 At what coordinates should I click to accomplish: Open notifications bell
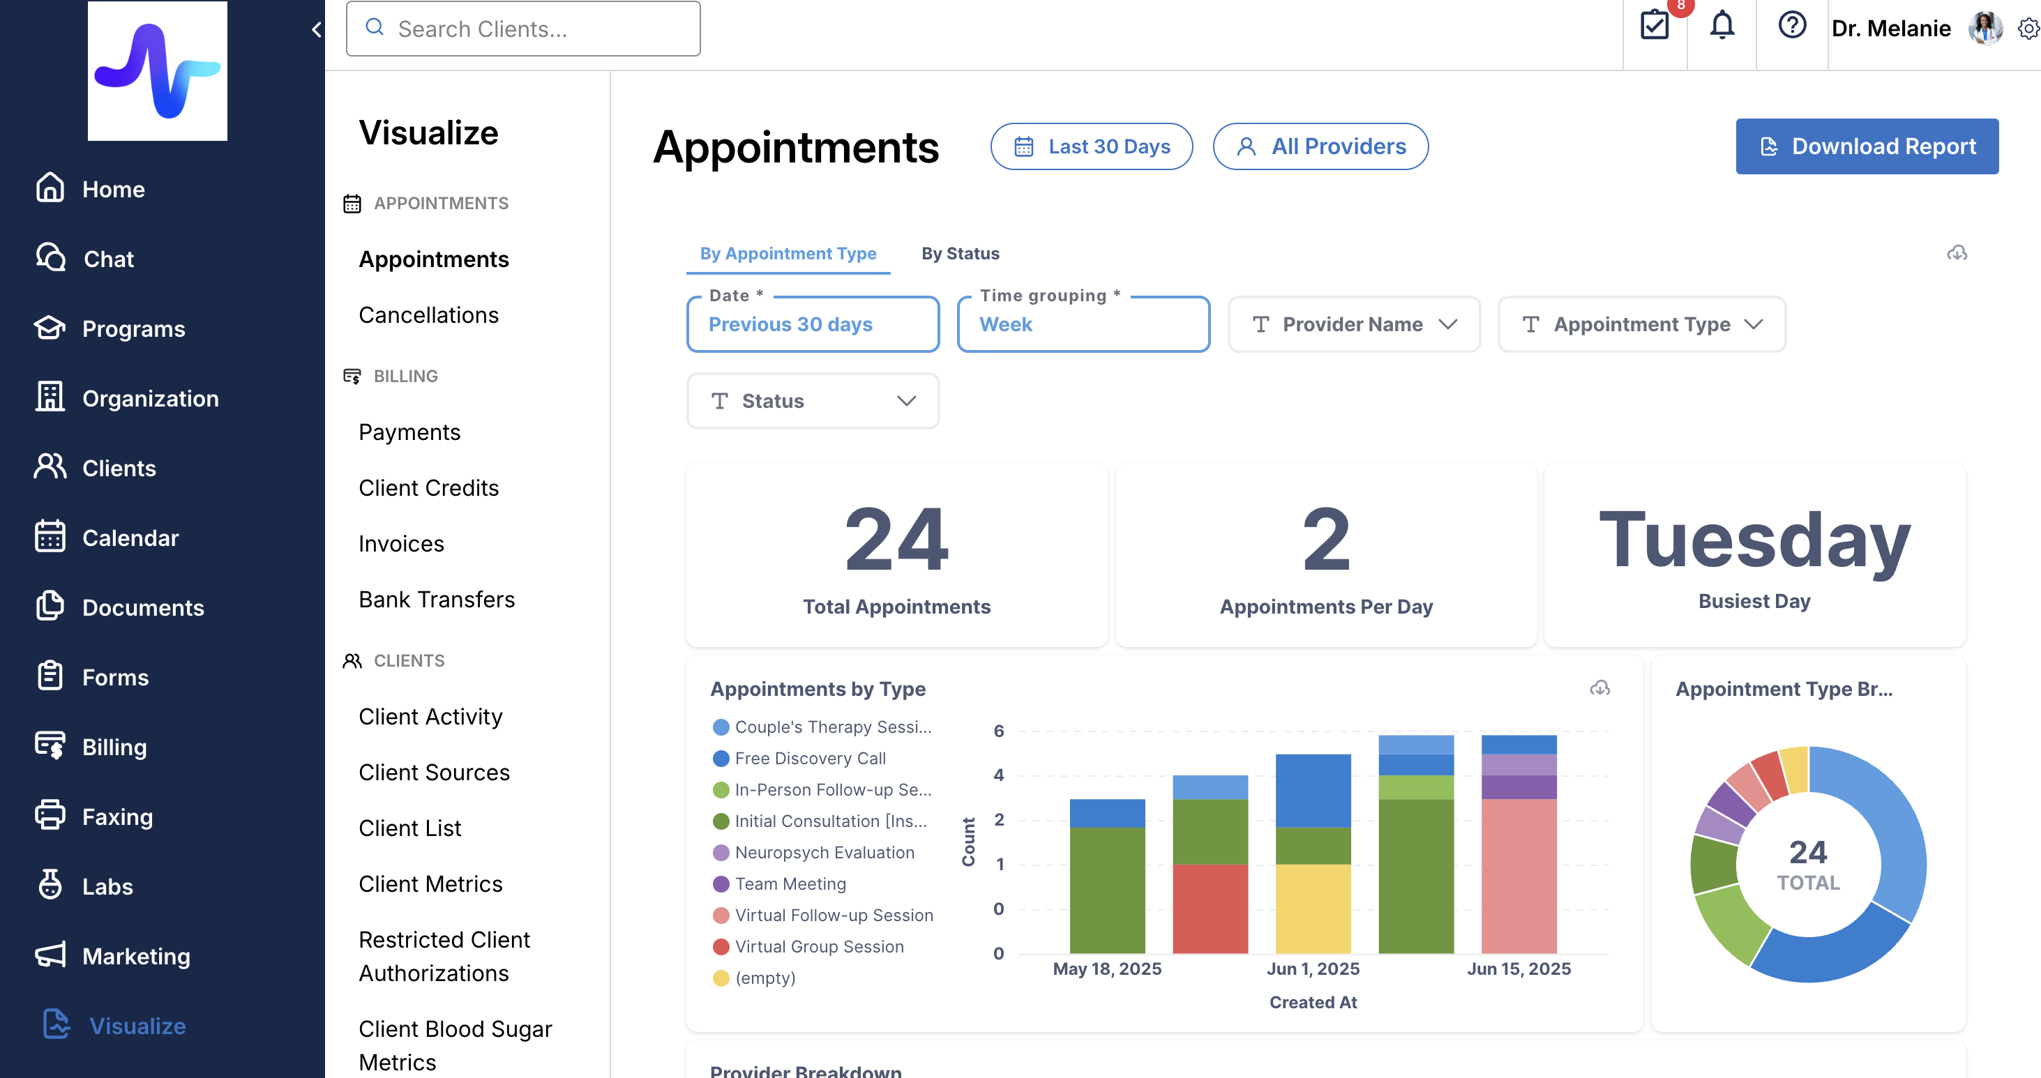[1722, 25]
